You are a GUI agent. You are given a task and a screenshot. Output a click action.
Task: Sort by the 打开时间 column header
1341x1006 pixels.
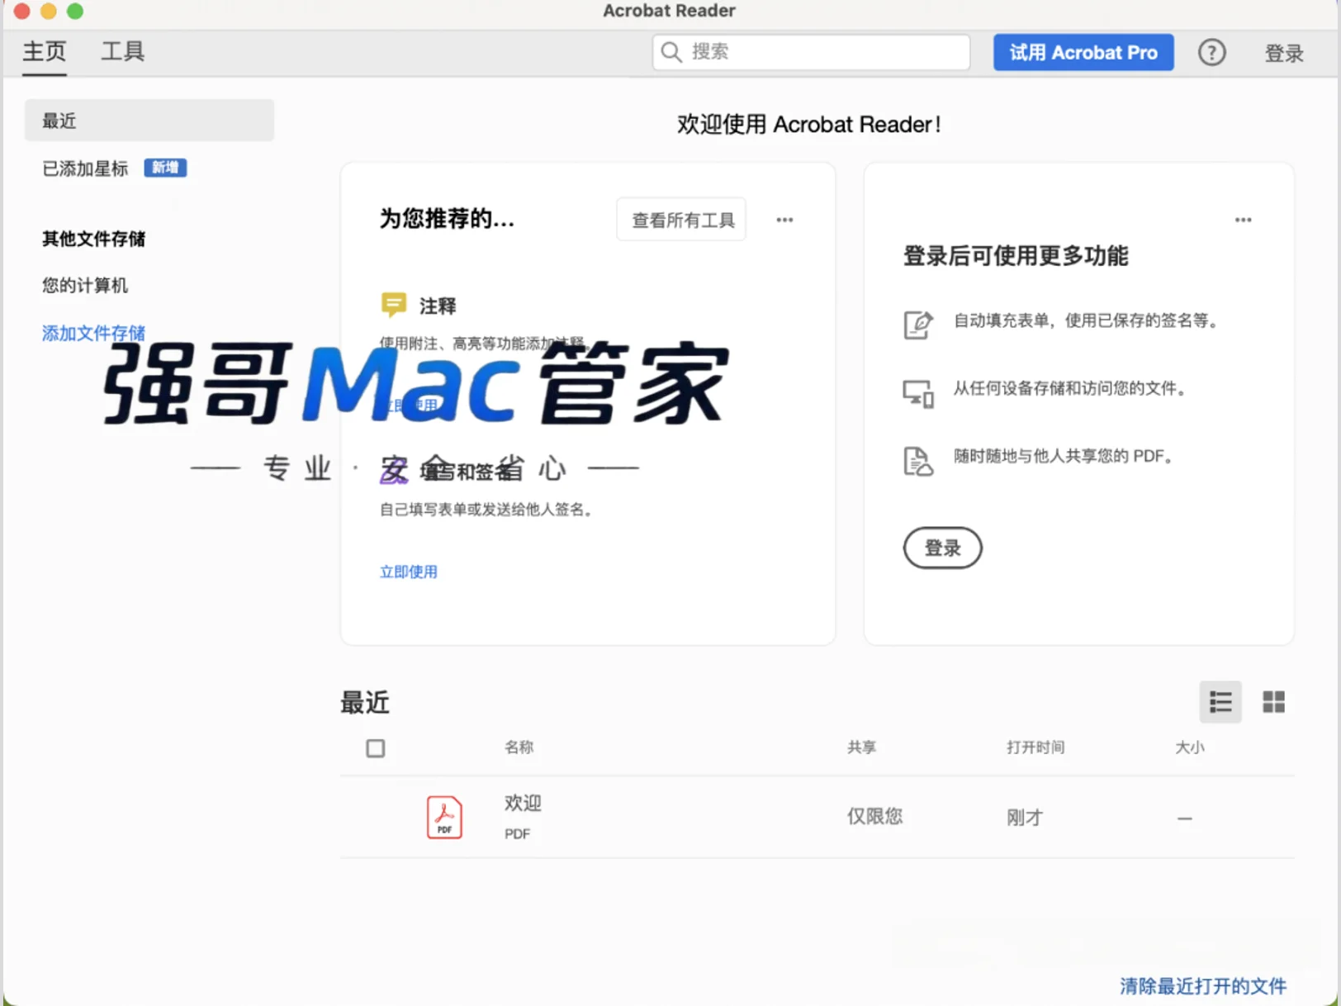point(1035,747)
